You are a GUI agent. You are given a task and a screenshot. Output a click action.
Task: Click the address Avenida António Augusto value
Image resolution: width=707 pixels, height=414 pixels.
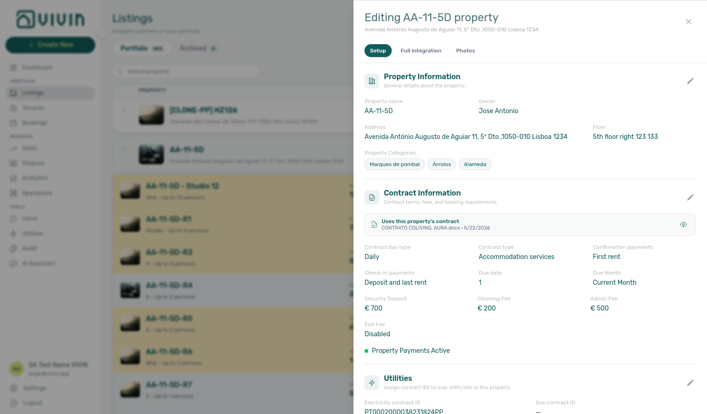click(466, 137)
